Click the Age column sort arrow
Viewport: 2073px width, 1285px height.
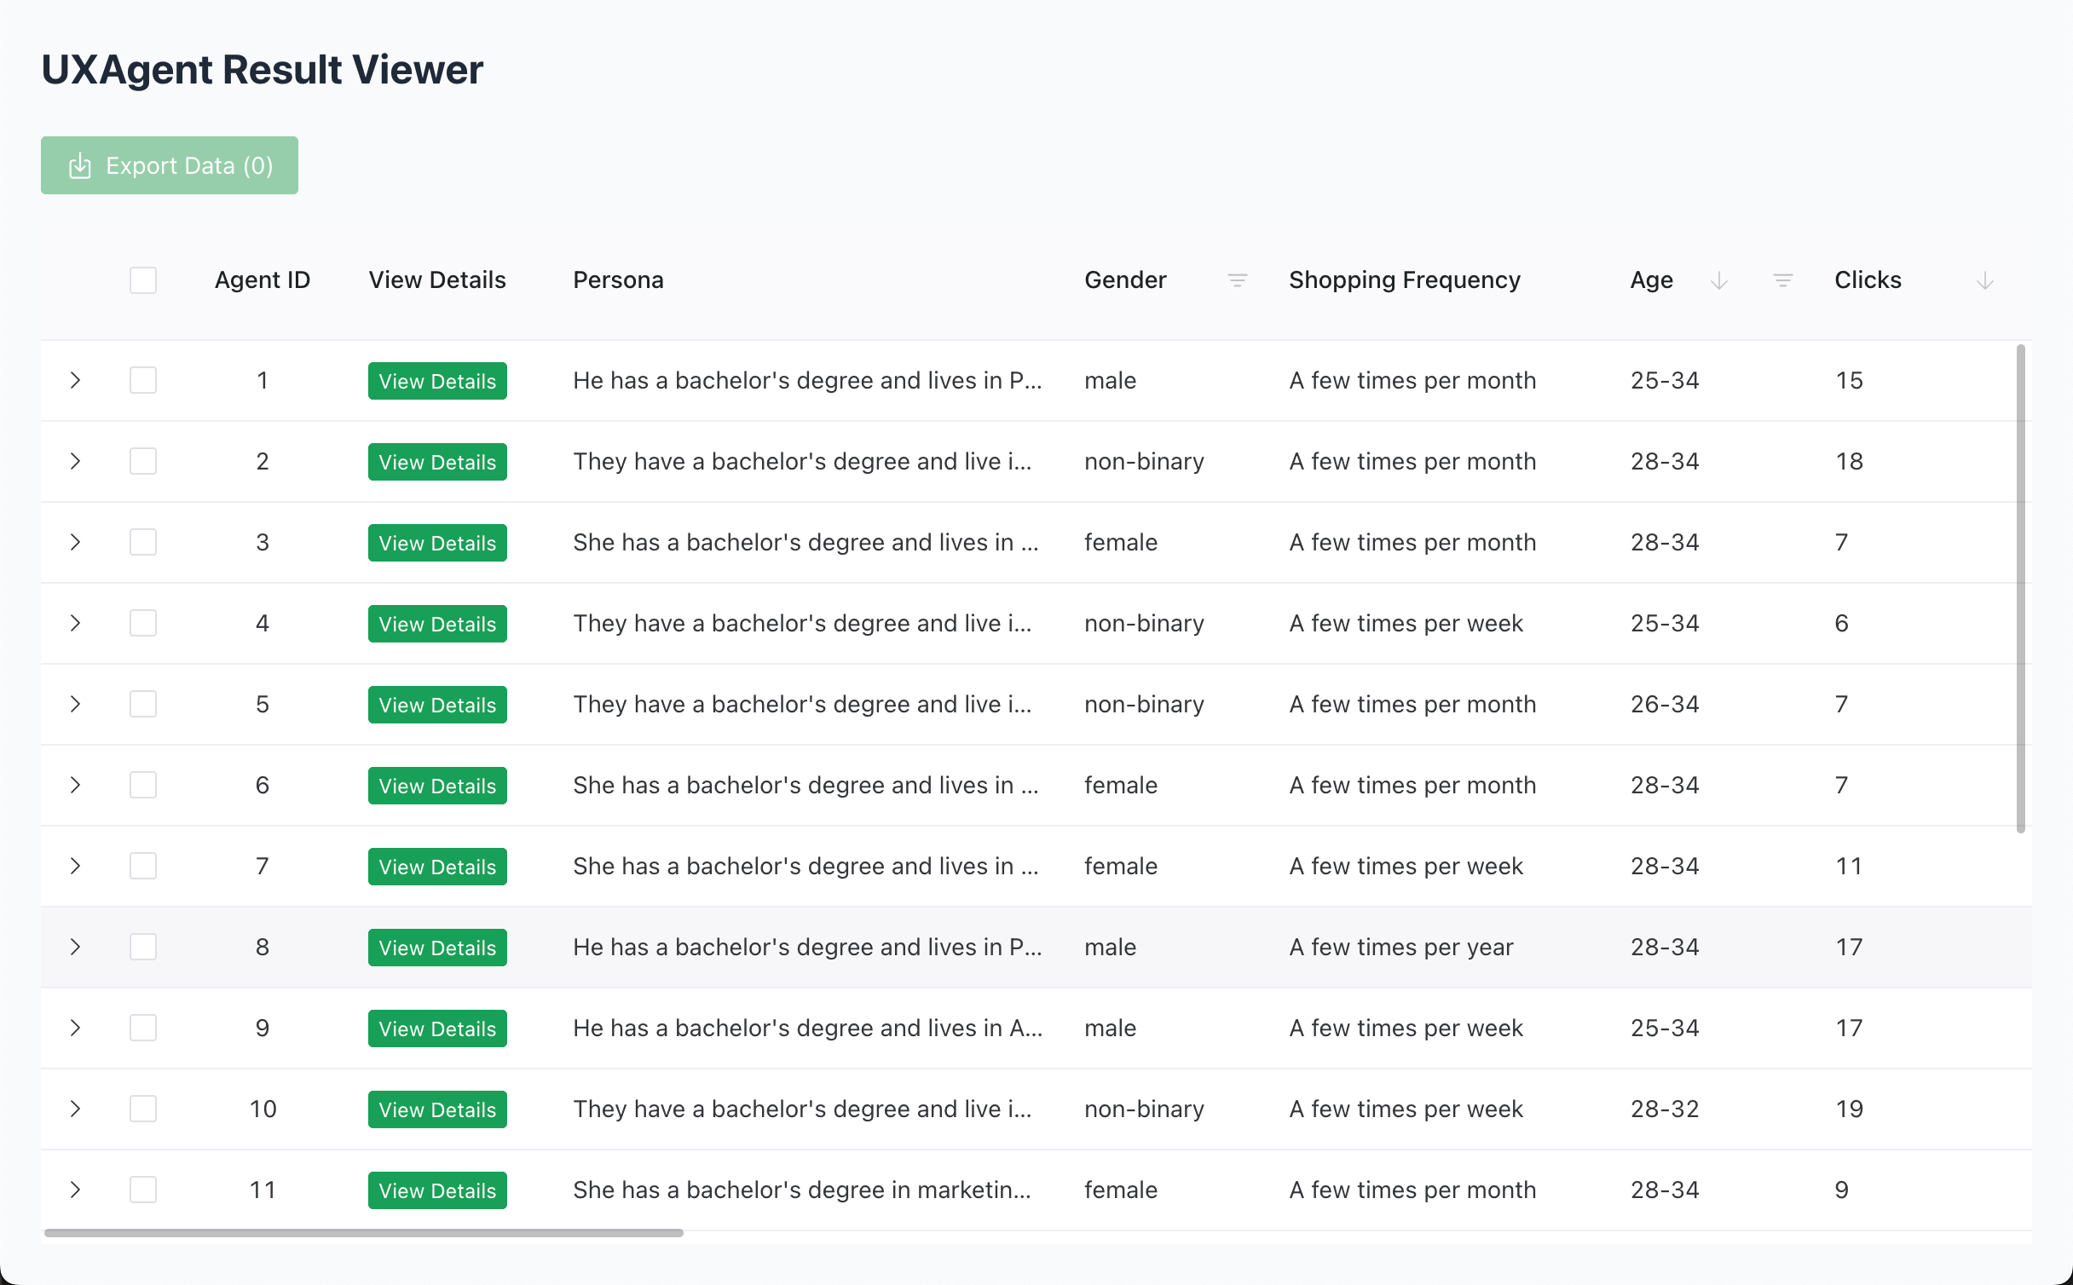pos(1718,280)
